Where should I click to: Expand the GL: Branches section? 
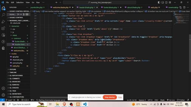19,82
